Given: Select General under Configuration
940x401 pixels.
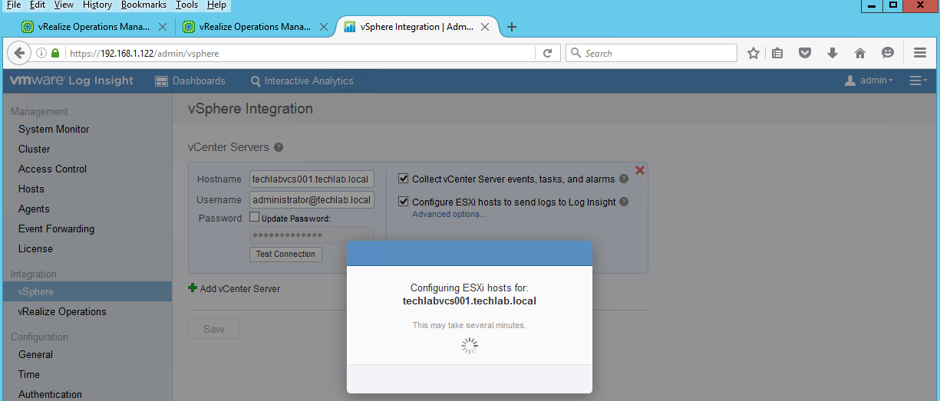Looking at the screenshot, I should coord(36,355).
